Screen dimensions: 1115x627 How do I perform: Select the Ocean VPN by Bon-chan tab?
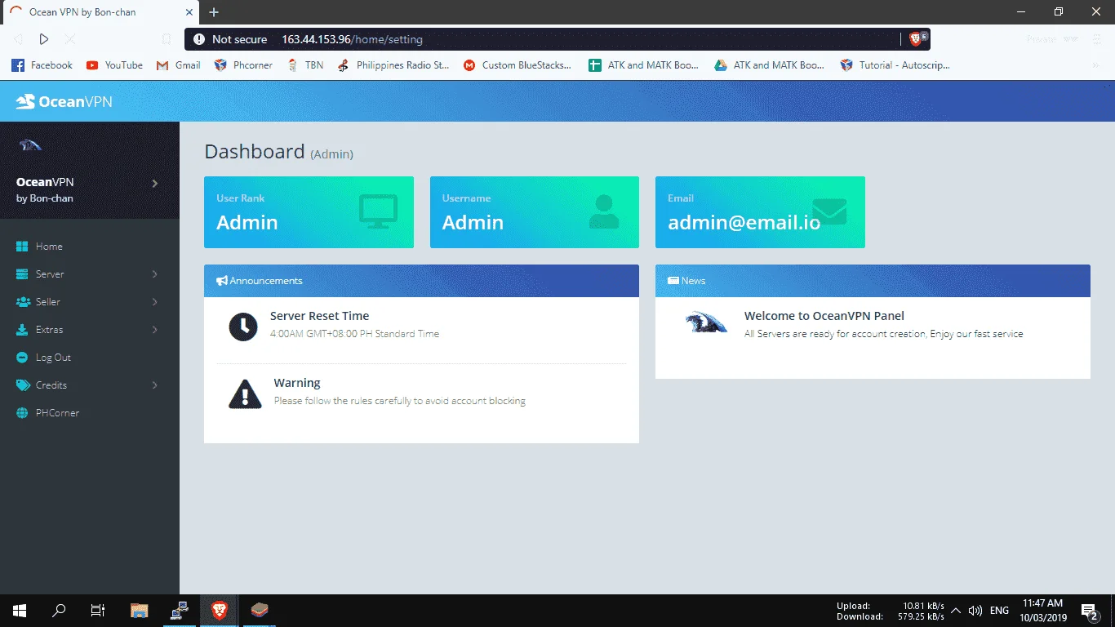[100, 12]
